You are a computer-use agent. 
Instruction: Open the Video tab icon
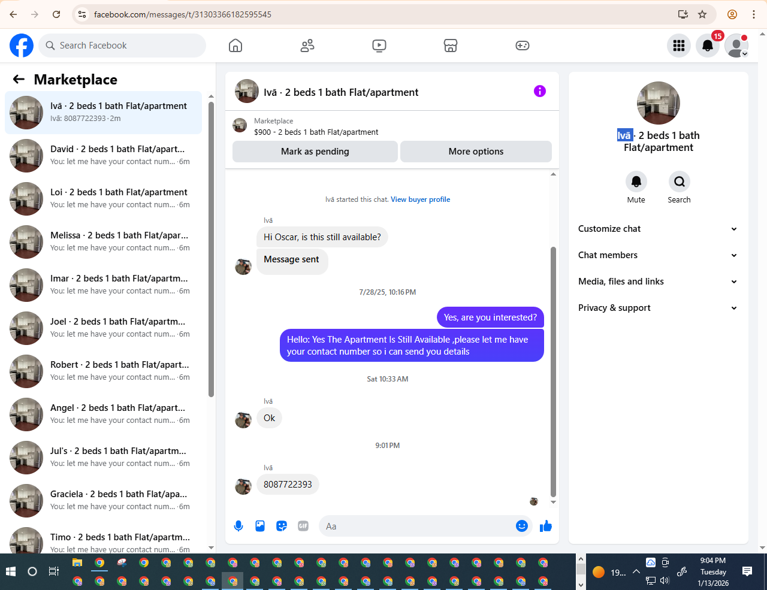(x=379, y=46)
